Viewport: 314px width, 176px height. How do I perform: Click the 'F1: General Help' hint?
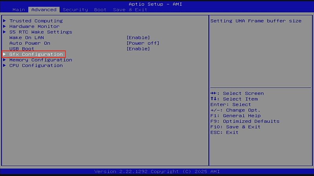pos(235,116)
